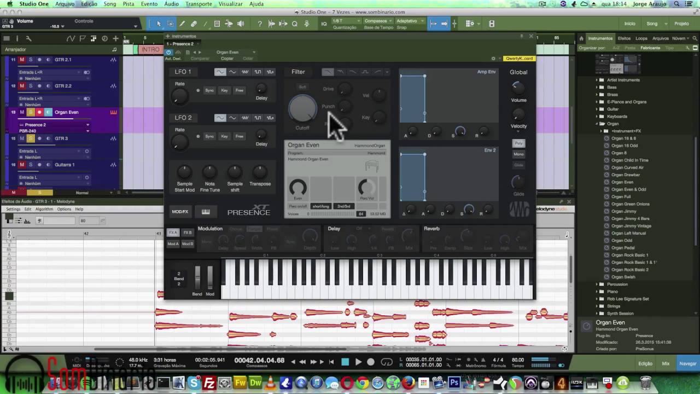Select LFO 2 square waveform
This screenshot has height=394, width=700.
258,118
